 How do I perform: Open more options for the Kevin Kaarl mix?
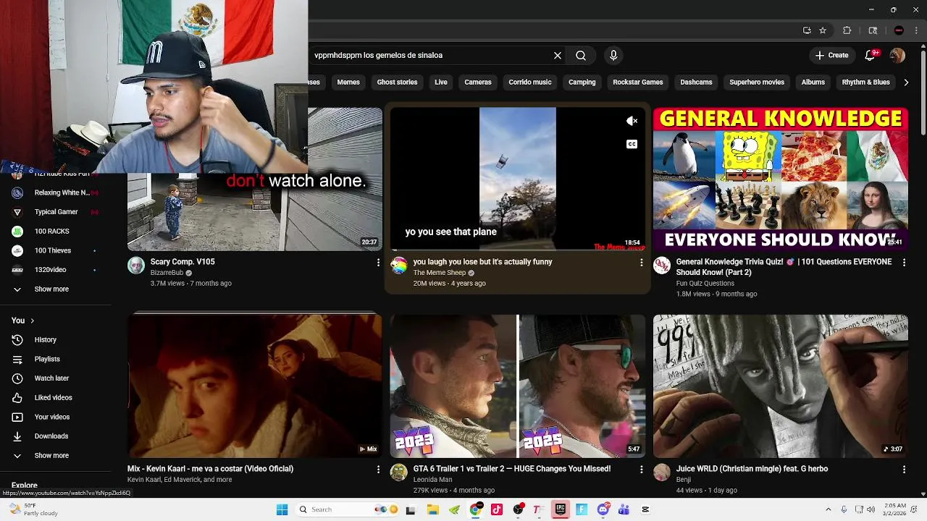(x=378, y=470)
